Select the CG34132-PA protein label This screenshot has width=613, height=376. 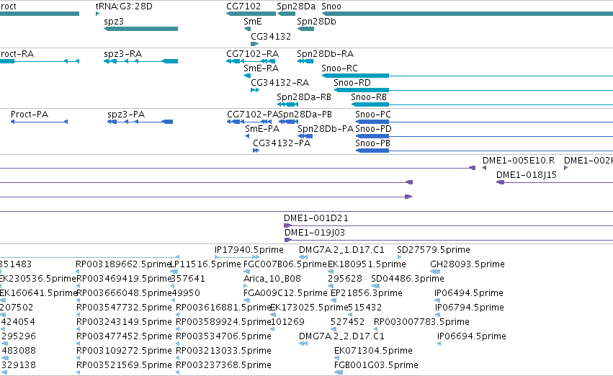(282, 143)
